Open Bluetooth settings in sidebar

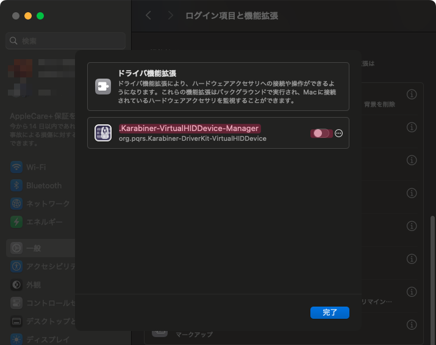tap(41, 185)
